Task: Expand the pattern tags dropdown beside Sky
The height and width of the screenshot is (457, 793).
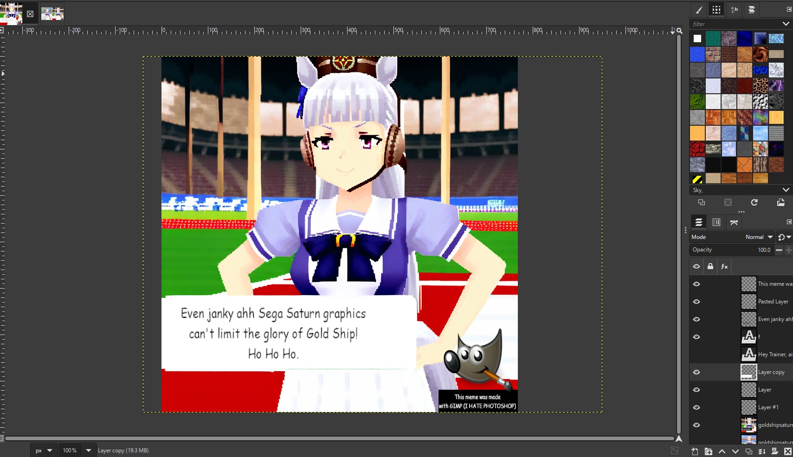Action: click(x=786, y=190)
